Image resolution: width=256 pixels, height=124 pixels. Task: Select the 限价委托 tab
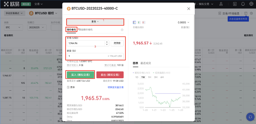tap(71, 30)
